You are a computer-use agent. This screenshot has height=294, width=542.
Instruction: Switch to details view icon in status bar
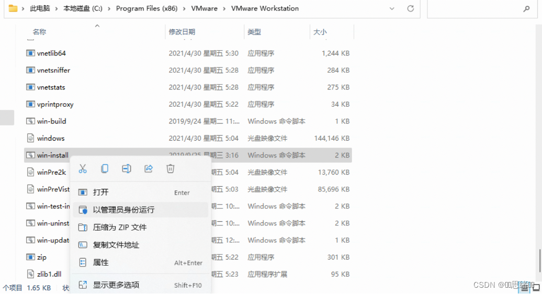(x=524, y=287)
